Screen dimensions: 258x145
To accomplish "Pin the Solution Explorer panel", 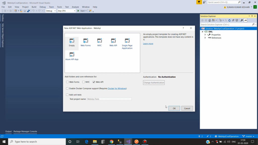I will pyautogui.click(x=252, y=16).
